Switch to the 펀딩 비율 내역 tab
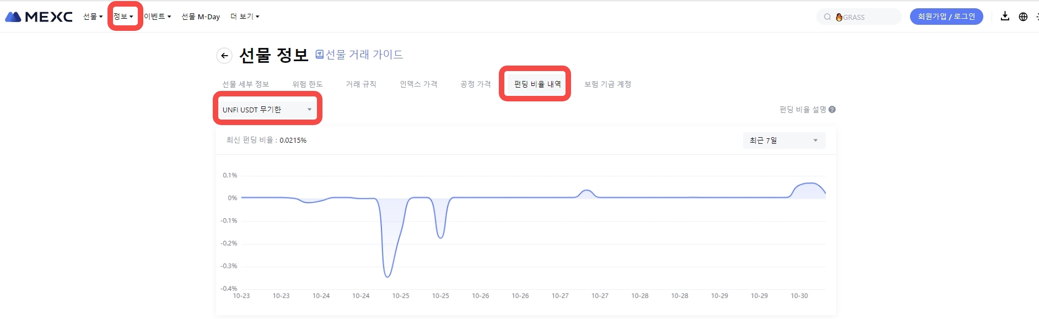 [x=537, y=84]
